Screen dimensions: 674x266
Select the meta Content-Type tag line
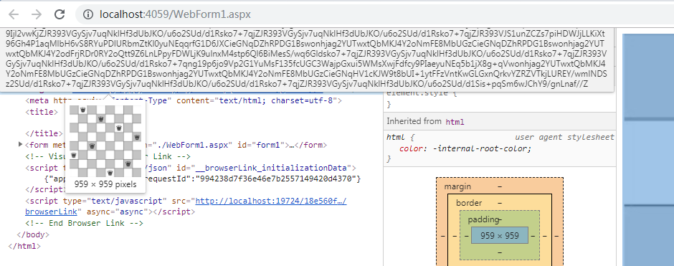(x=184, y=101)
